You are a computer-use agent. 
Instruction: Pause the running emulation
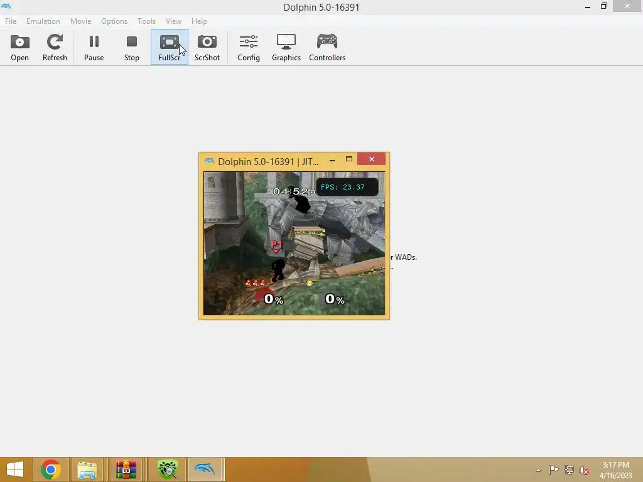click(x=94, y=48)
